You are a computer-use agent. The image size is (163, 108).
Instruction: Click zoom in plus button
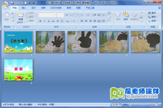(152, 104)
